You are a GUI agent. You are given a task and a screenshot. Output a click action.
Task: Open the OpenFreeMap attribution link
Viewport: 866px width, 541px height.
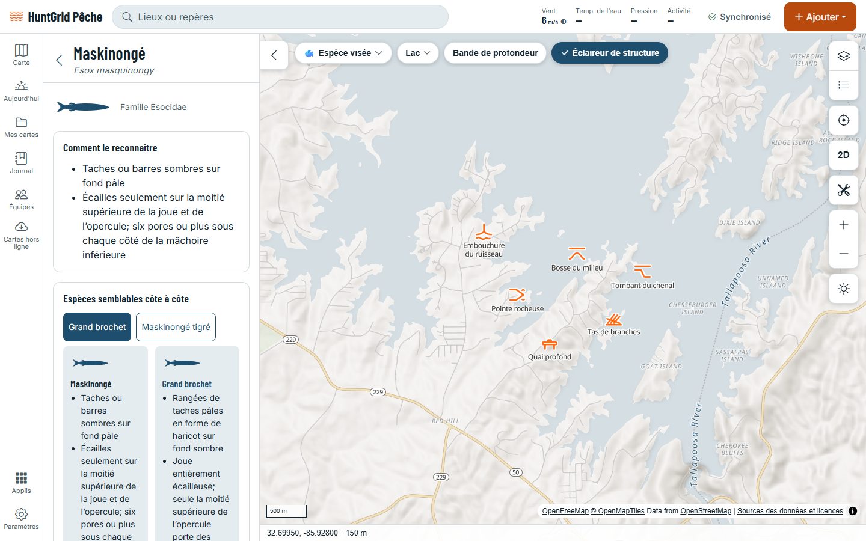(565, 511)
